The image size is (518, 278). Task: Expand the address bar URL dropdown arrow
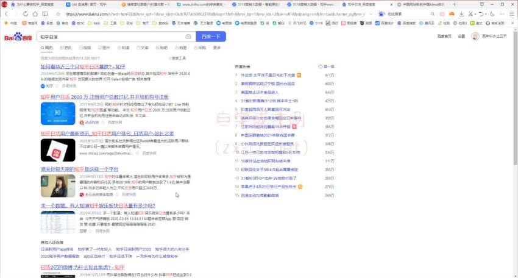click(371, 14)
